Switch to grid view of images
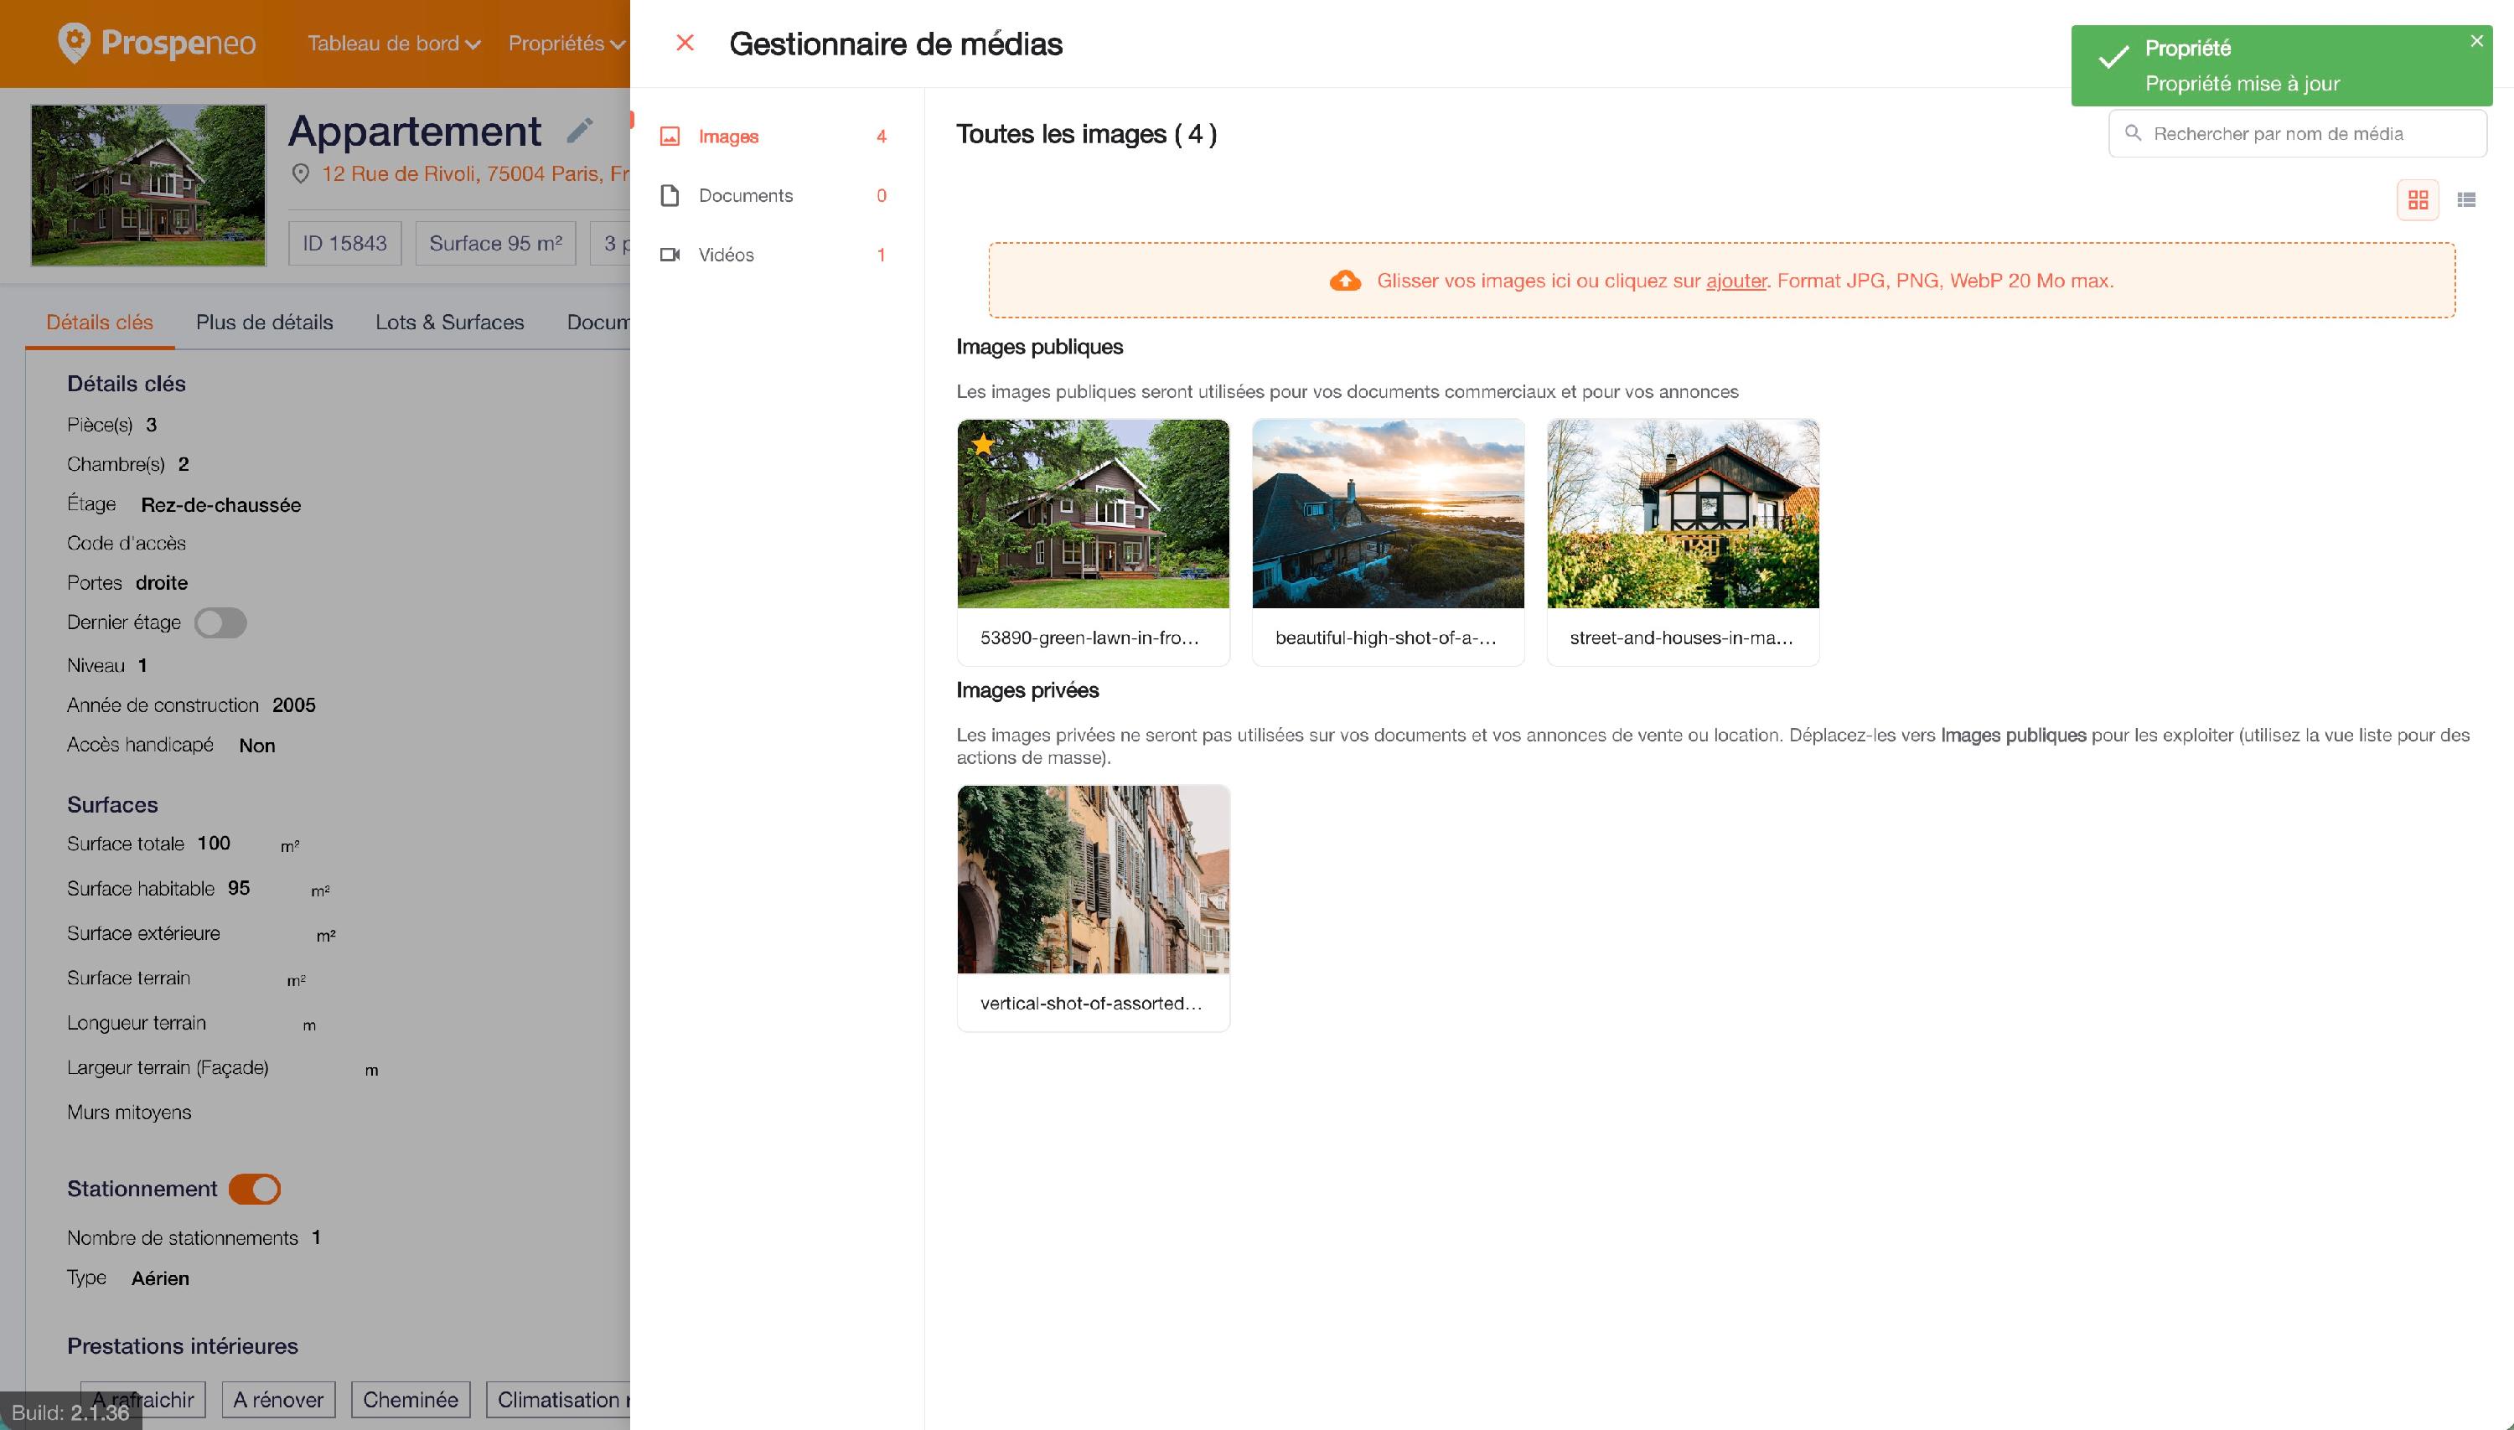Image resolution: width=2514 pixels, height=1430 pixels. [2418, 200]
